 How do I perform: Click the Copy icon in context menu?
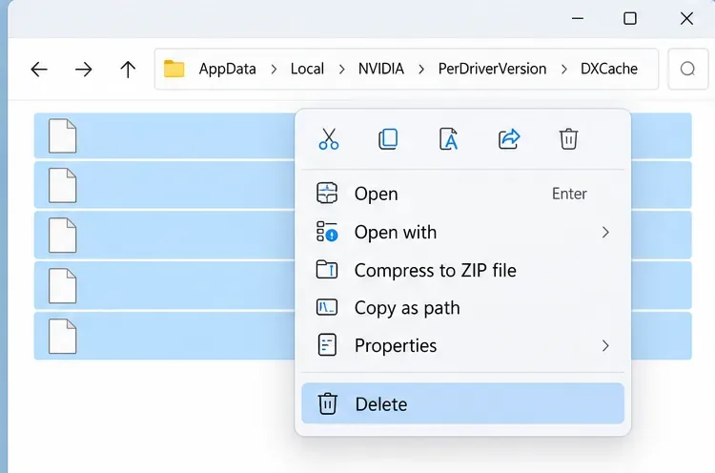tap(388, 139)
